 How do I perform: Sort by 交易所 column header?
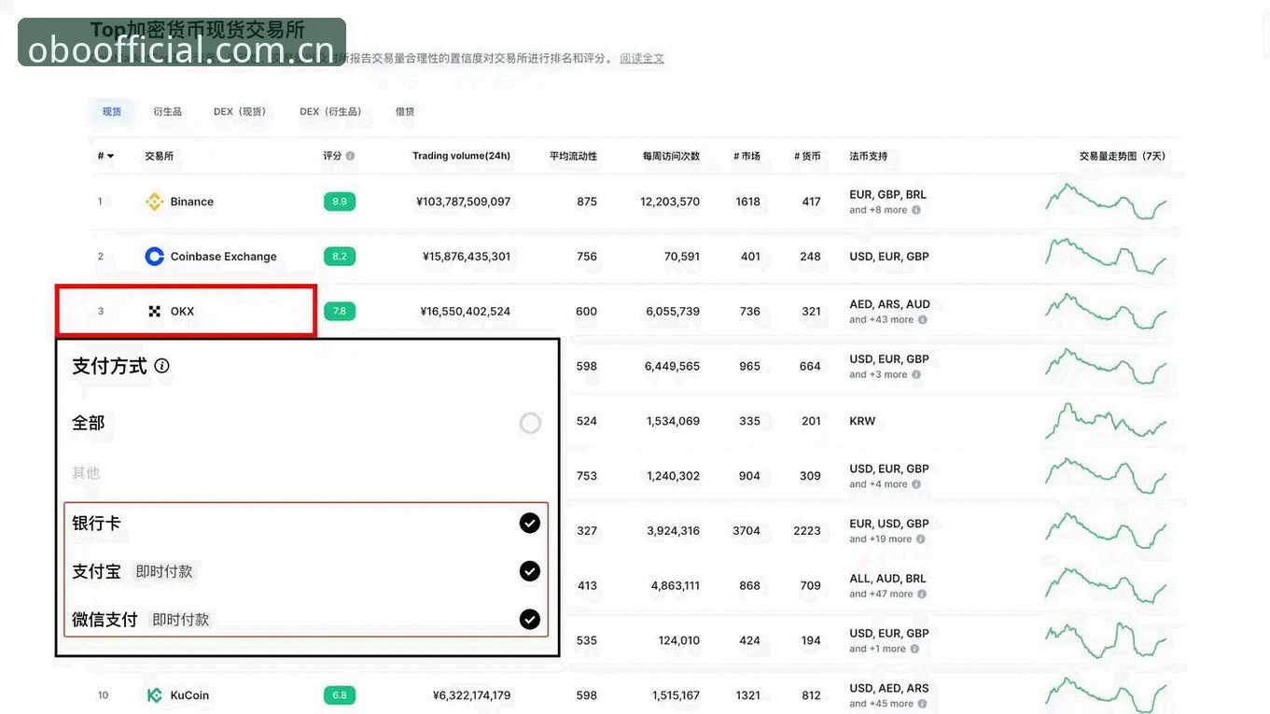(160, 156)
